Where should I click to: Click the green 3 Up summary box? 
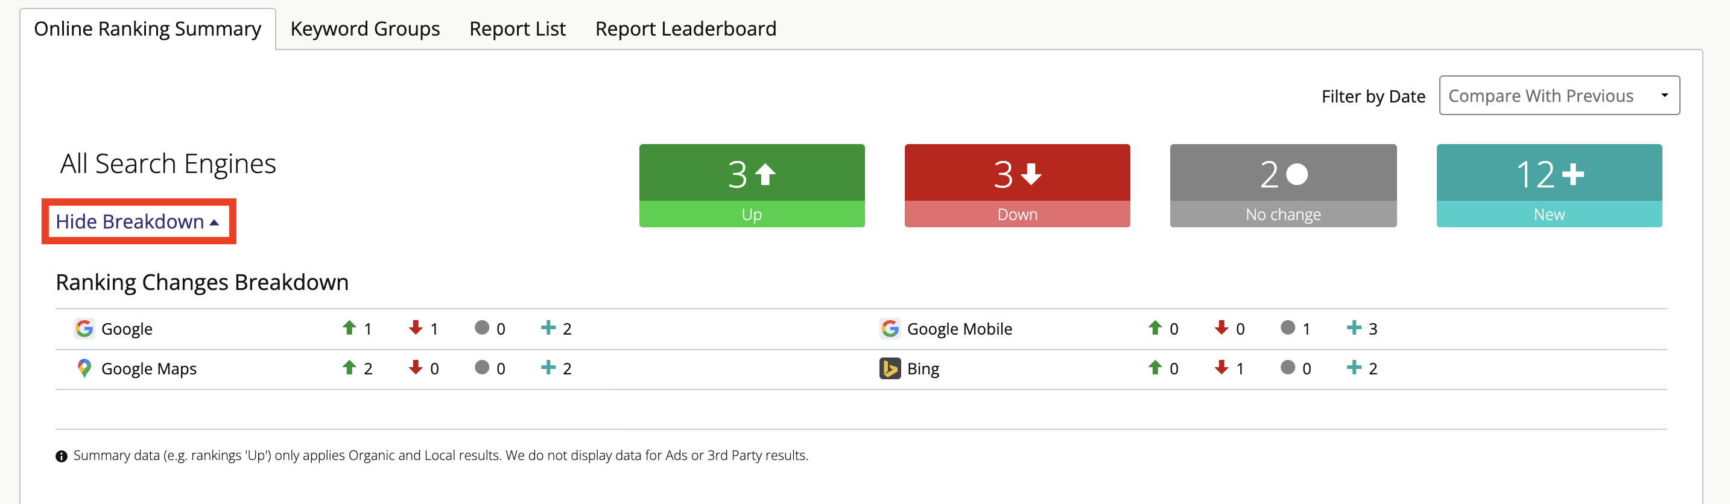pos(752,185)
